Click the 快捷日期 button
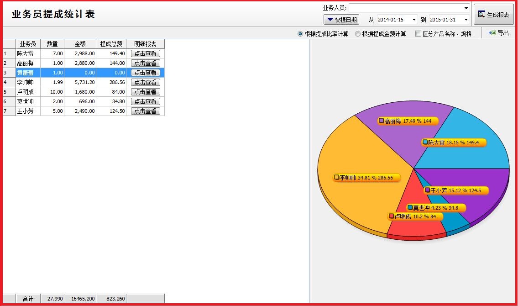 [x=341, y=20]
